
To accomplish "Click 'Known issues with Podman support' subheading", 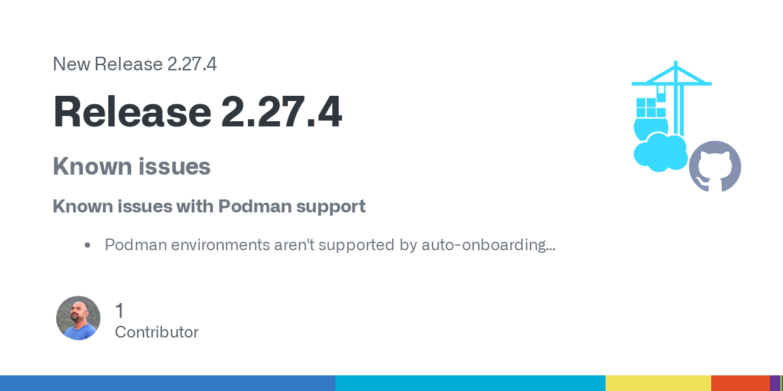I will [x=209, y=207].
